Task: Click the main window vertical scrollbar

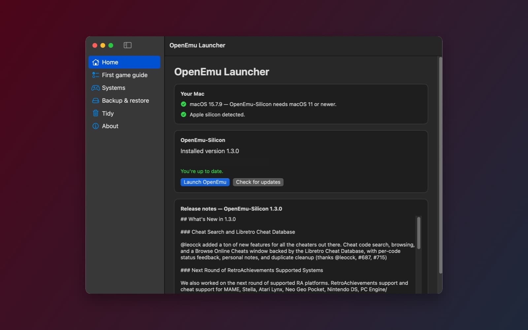Action: pos(440,165)
